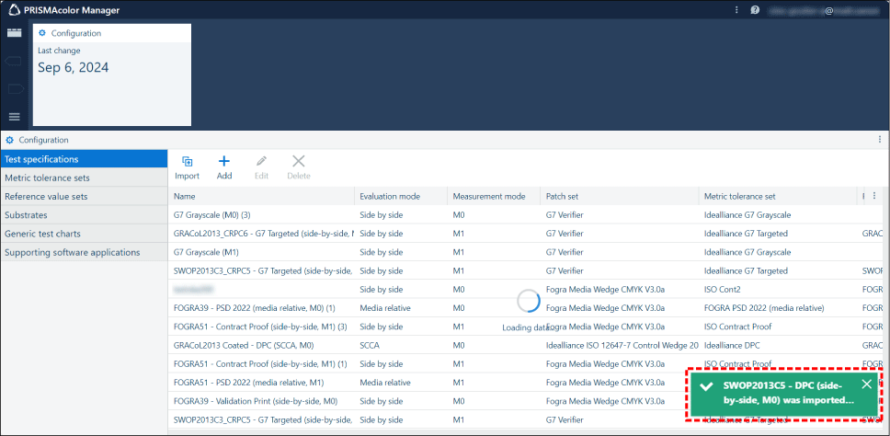890x436 pixels.
Task: Open the hamburger menu in left sidebar
Action: tap(14, 117)
